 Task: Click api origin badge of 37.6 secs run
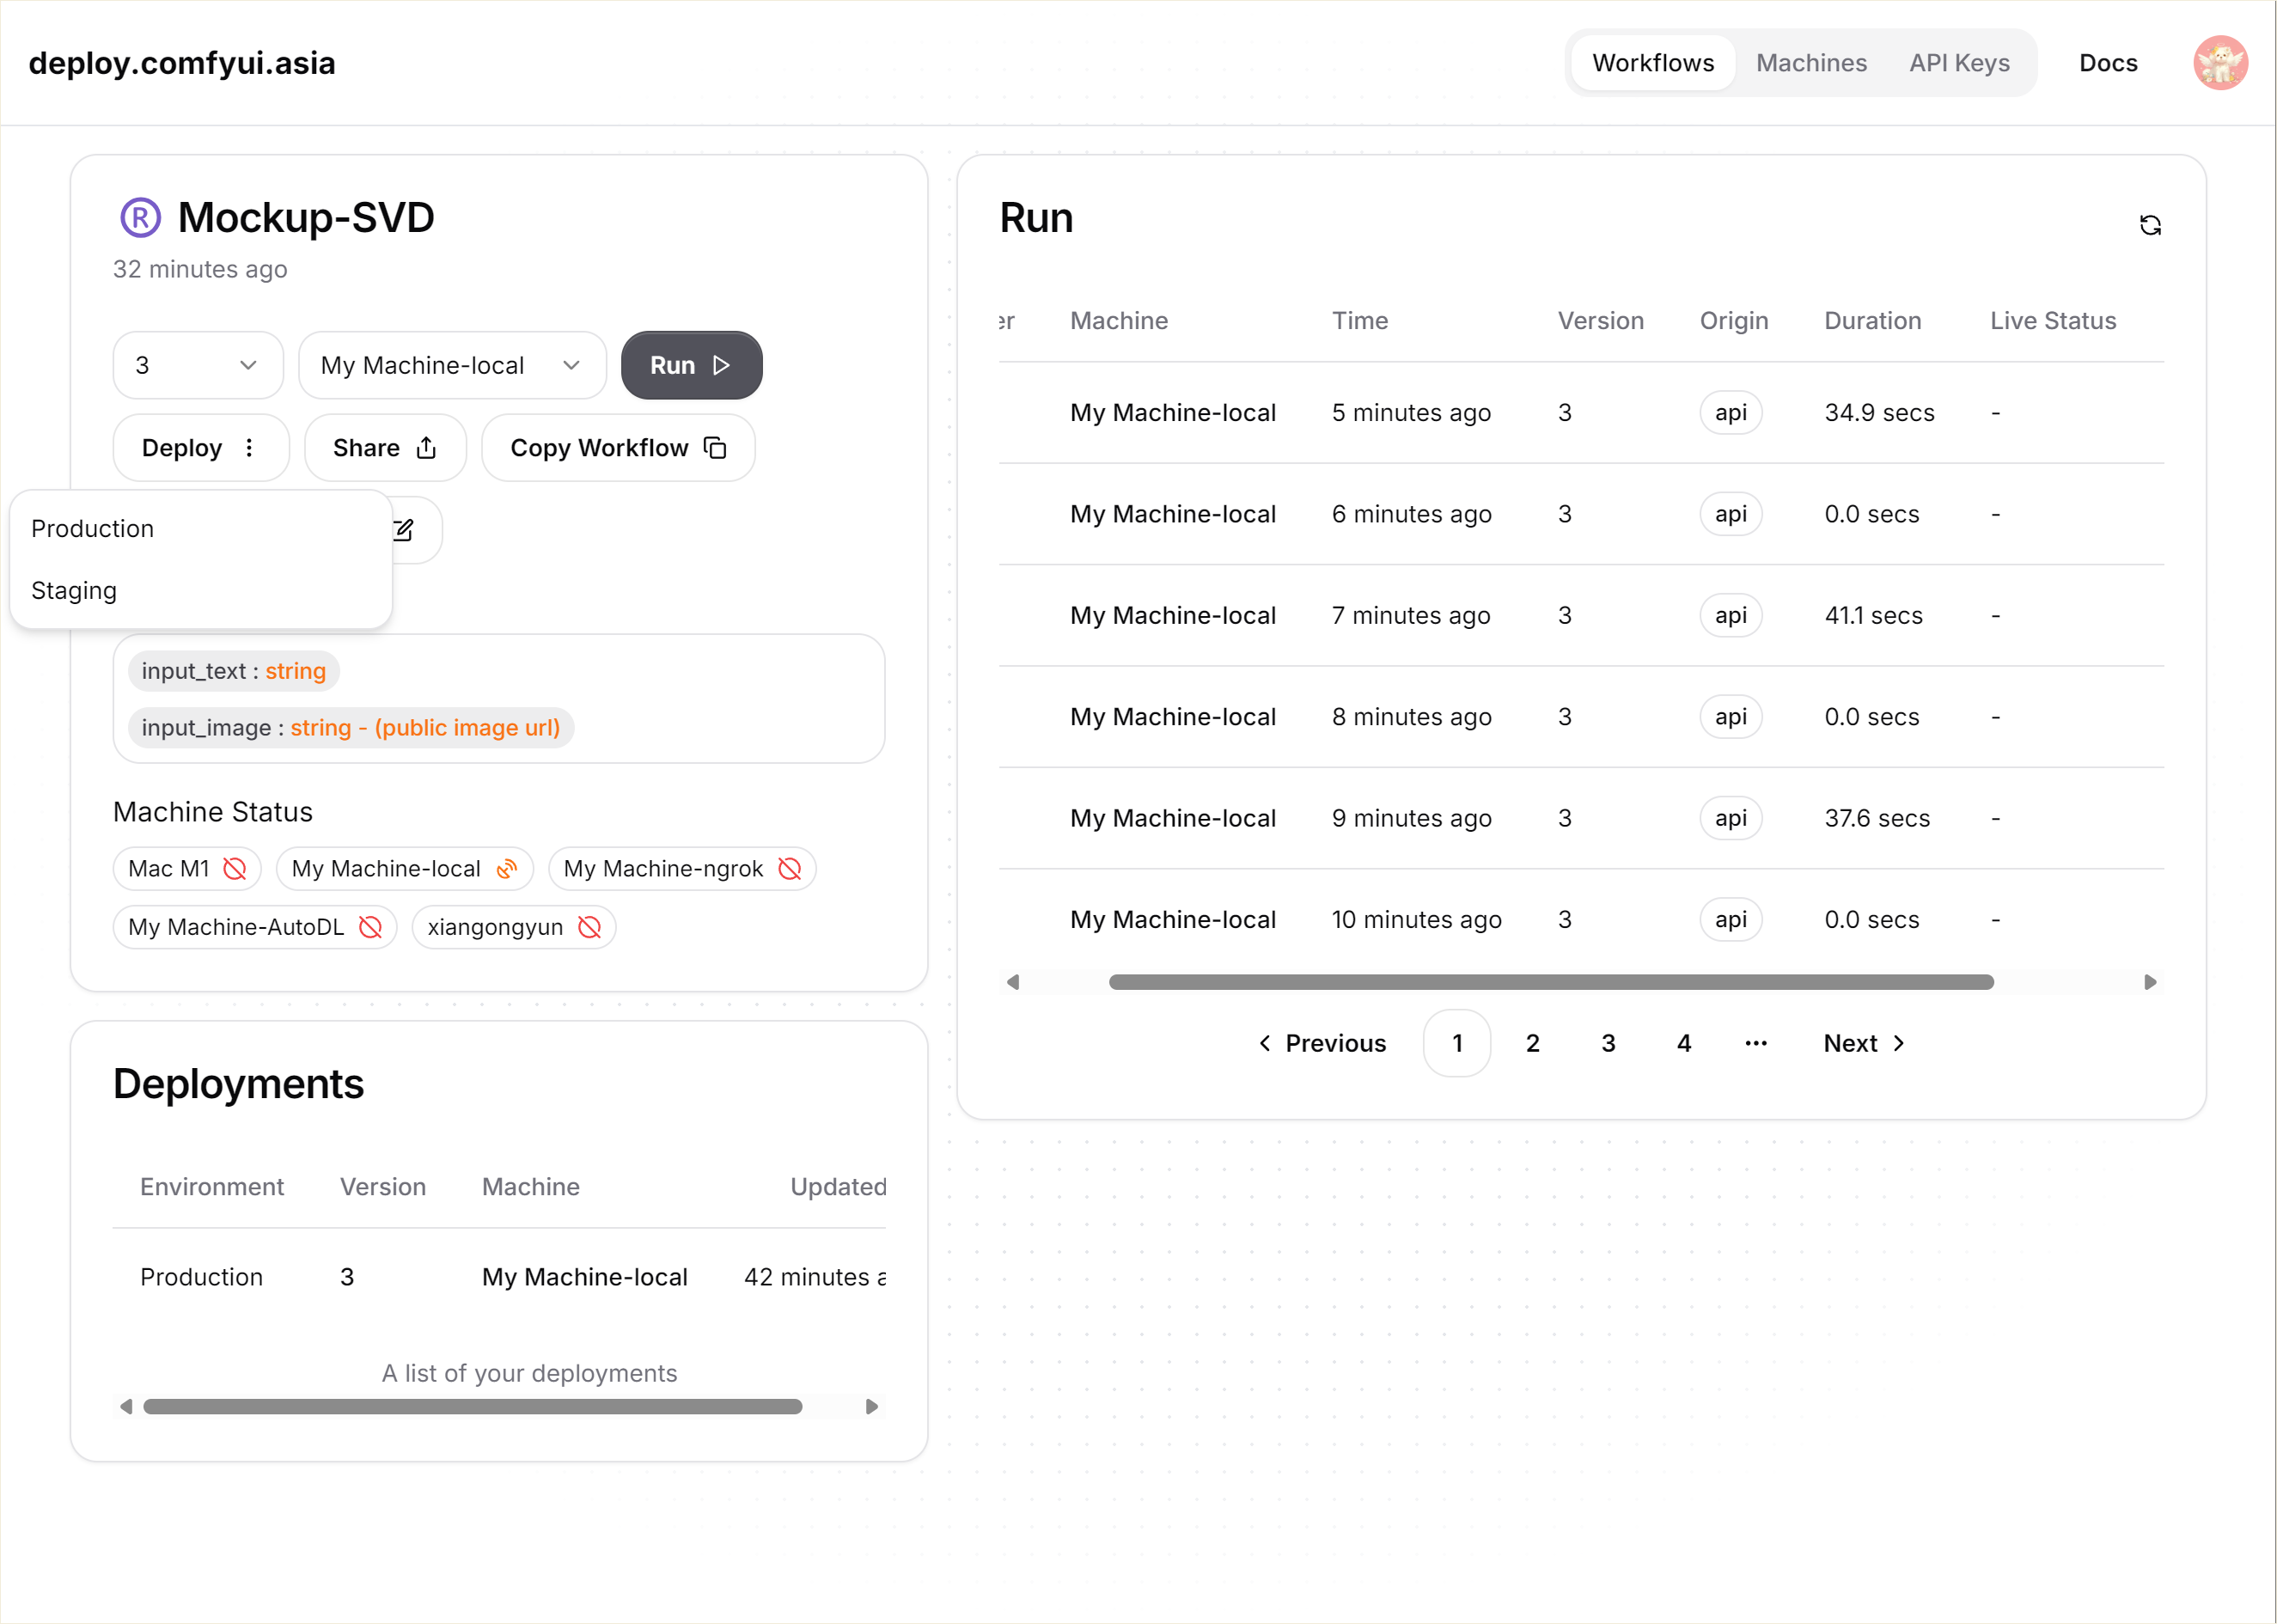(1730, 818)
